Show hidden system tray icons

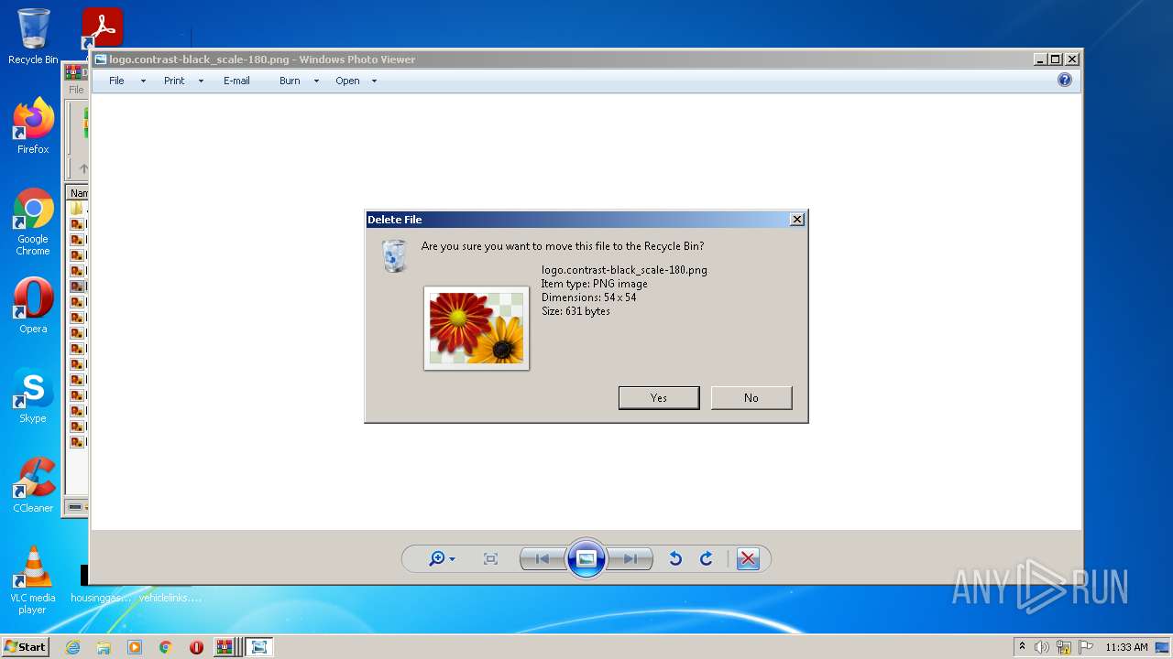(1022, 647)
